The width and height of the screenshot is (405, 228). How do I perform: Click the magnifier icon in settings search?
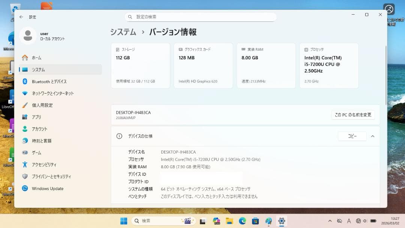130,17
